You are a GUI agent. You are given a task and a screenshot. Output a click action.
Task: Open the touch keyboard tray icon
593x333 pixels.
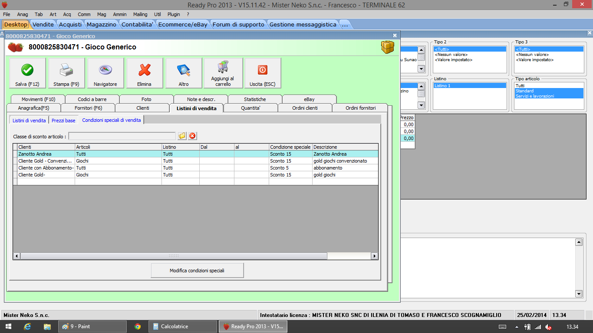click(502, 326)
